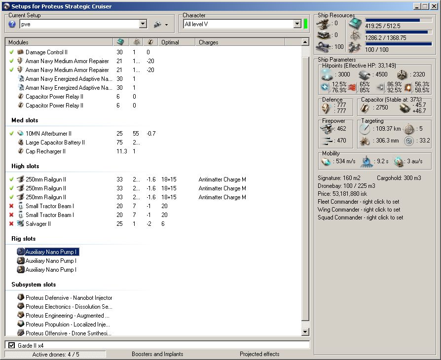Click the Price: 53,181,880 isk text
The height and width of the screenshot is (360, 441).
tap(342, 194)
